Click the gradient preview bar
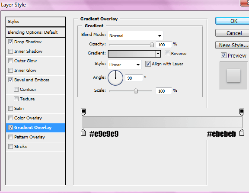249x193 pixels. point(132,54)
